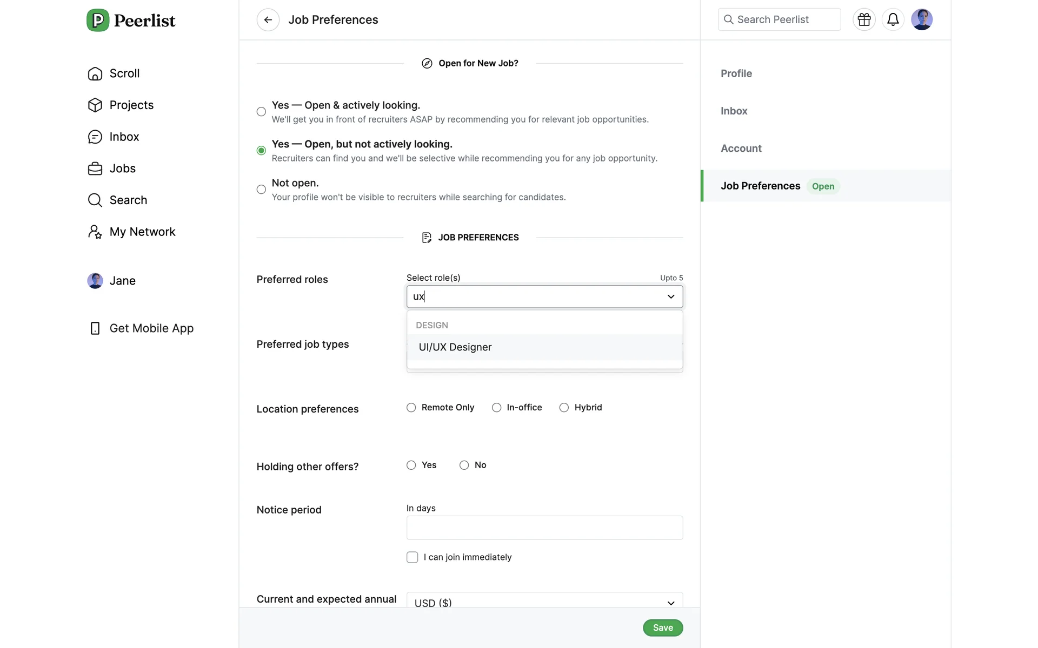Screen dimensions: 1038x648
Task: Click the profile avatar in top bar
Action: tap(921, 20)
